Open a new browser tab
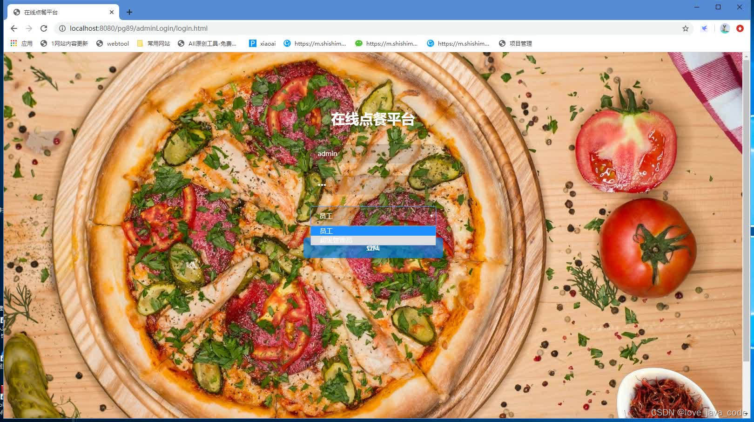The height and width of the screenshot is (422, 754). pos(129,12)
